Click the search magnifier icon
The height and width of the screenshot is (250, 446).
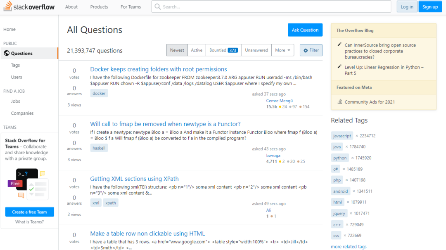click(x=158, y=7)
